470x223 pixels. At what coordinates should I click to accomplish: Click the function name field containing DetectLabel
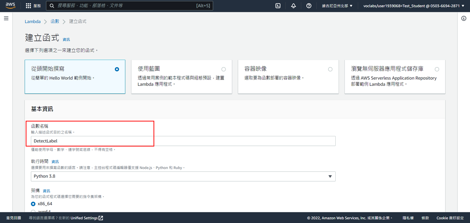(183, 141)
